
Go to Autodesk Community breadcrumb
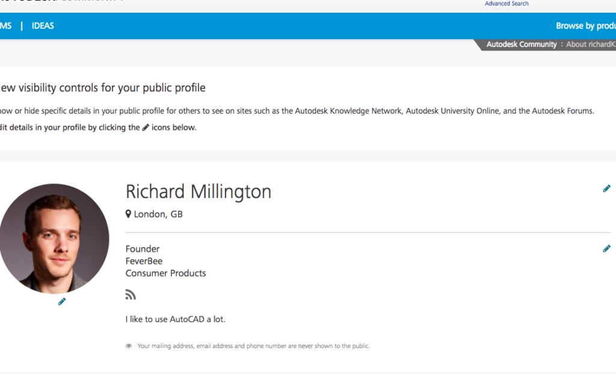click(522, 44)
